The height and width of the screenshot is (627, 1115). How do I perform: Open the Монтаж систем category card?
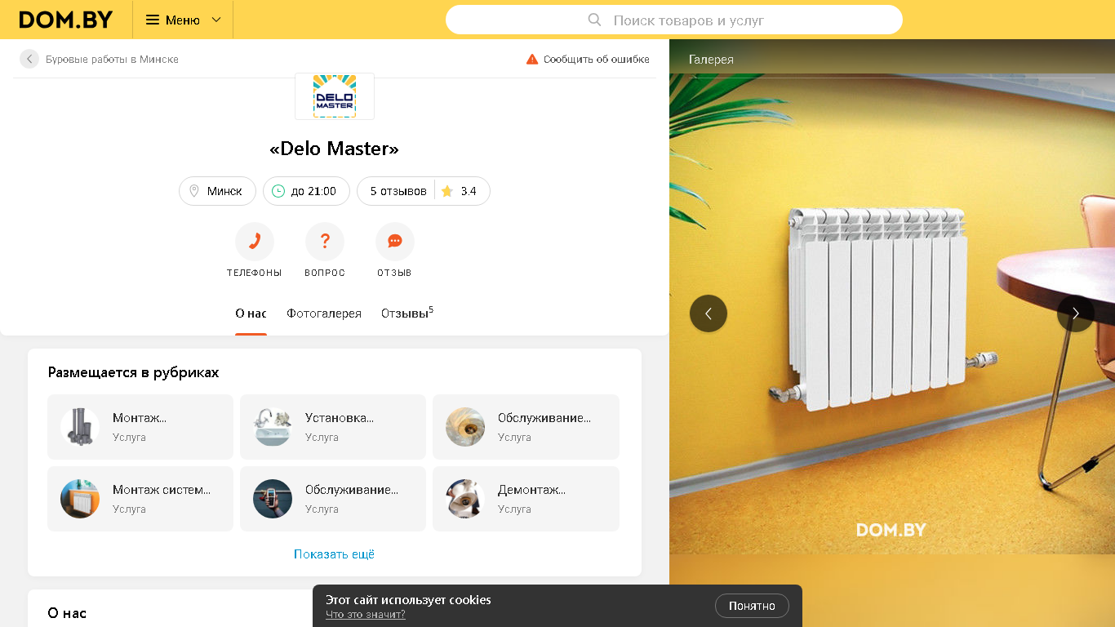[x=140, y=499]
